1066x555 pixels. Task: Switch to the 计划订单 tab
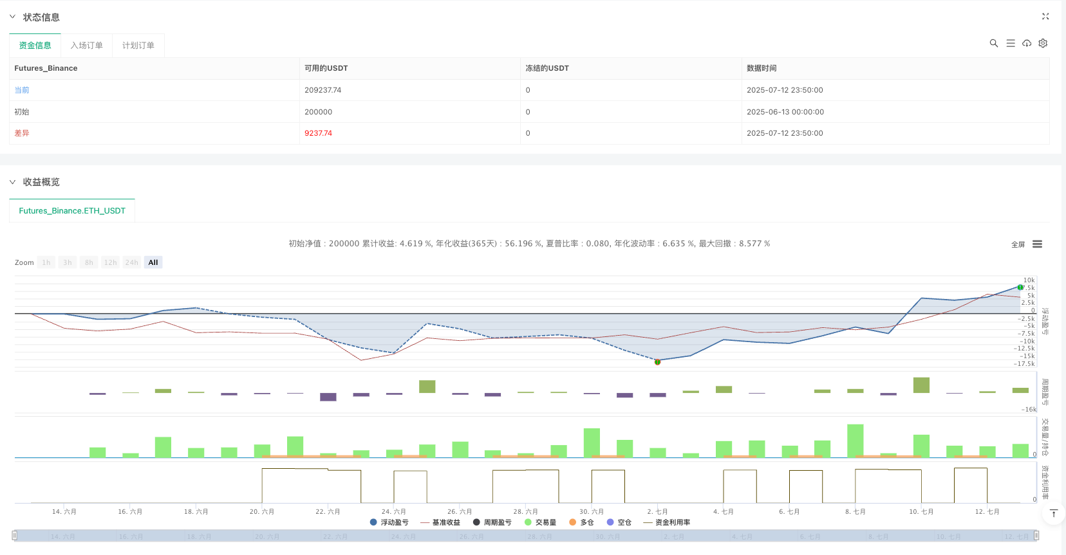point(138,46)
